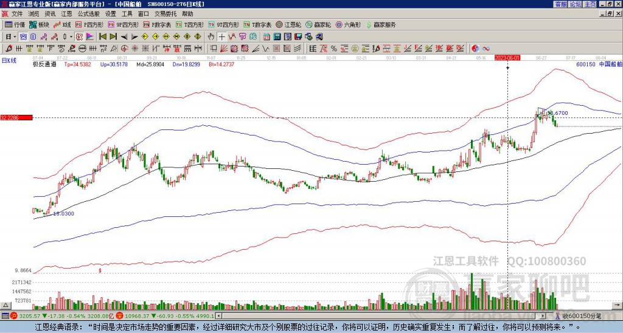Open the 9T四方形 tool

pos(223,24)
